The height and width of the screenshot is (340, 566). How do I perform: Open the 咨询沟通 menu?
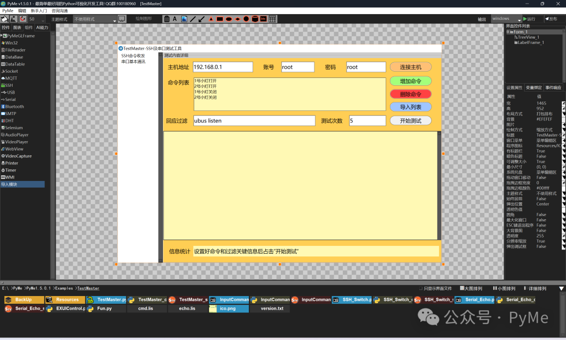click(x=60, y=11)
